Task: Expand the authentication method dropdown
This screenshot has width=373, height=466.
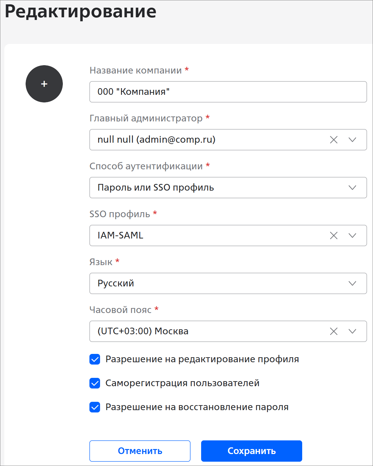Action: [x=352, y=188]
